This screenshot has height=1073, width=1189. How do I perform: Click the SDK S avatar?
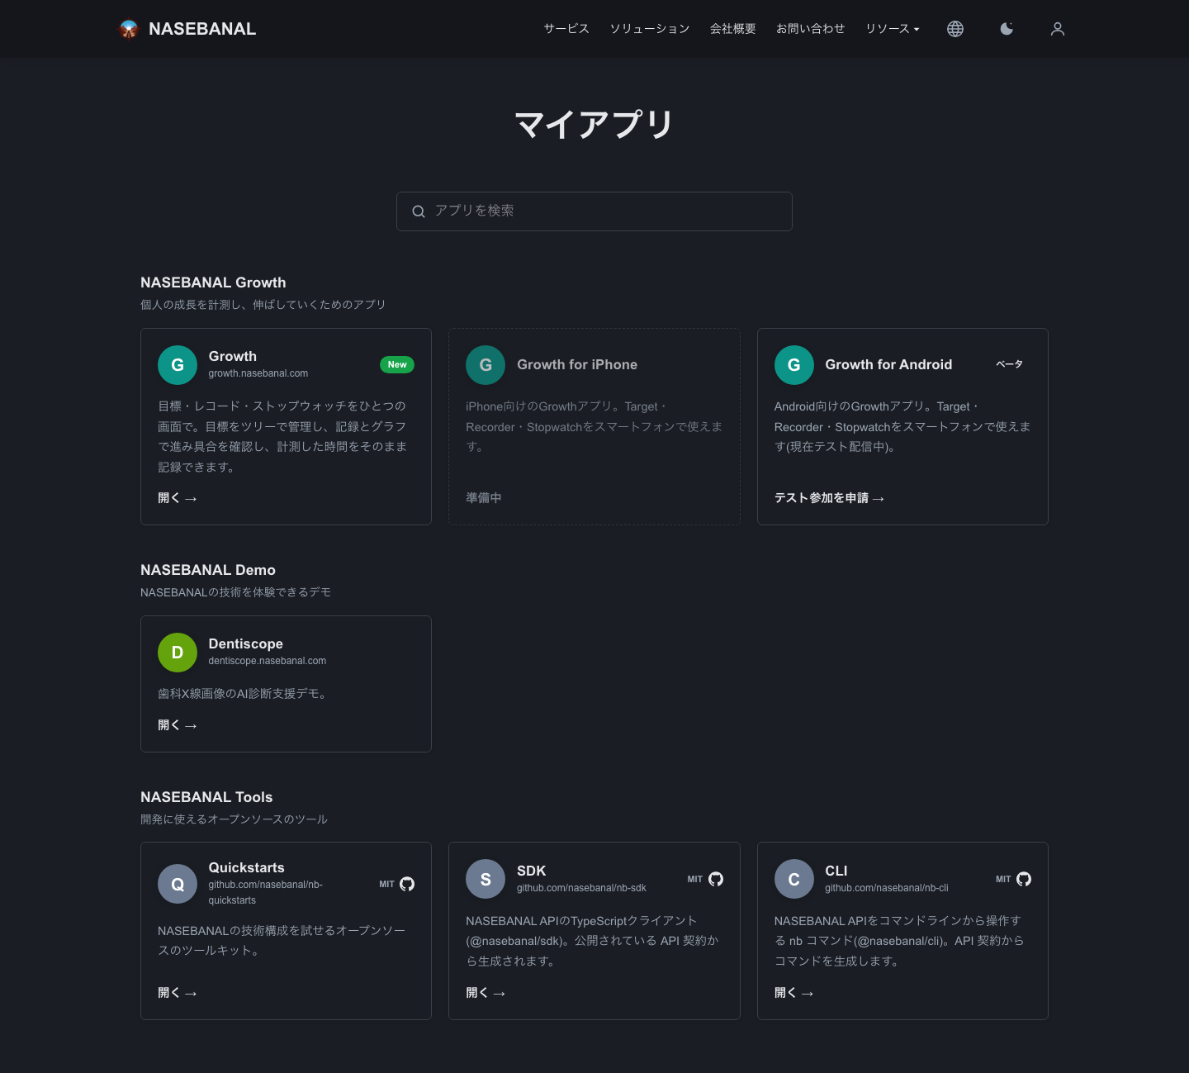coord(486,879)
